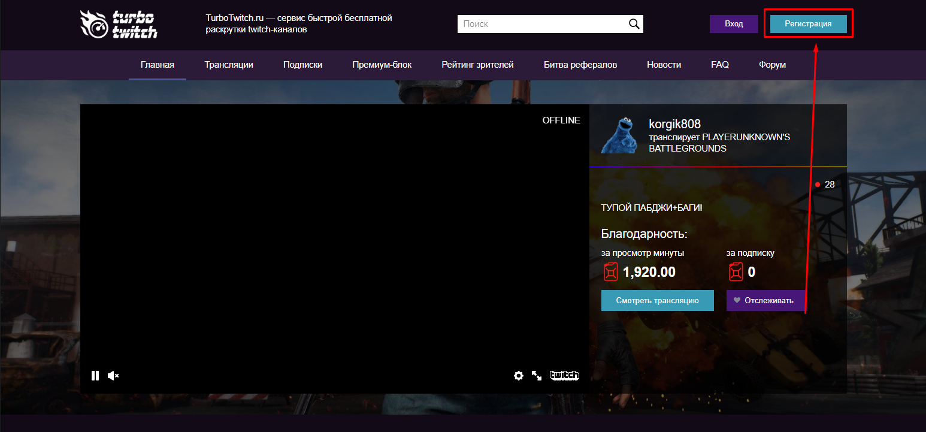Click the heart icon on Отслеживать

pos(737,301)
